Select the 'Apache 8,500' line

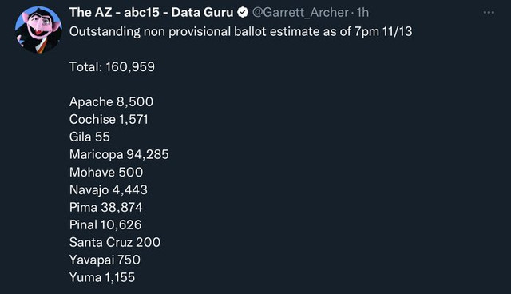click(x=111, y=102)
